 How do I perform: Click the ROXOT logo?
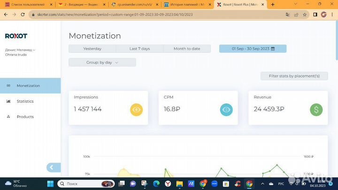click(16, 36)
